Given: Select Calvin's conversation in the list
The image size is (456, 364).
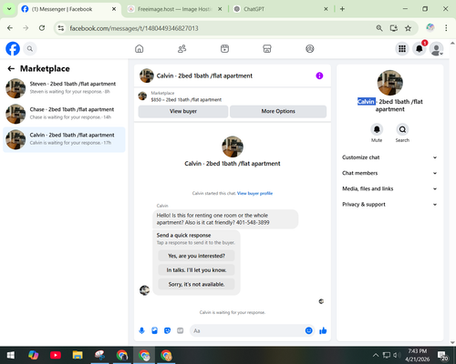Looking at the screenshot, I should pos(64,139).
